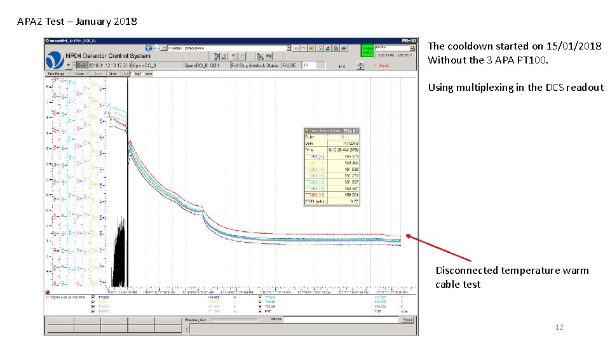
Task: Click the Device input field
Action: pos(341,319)
